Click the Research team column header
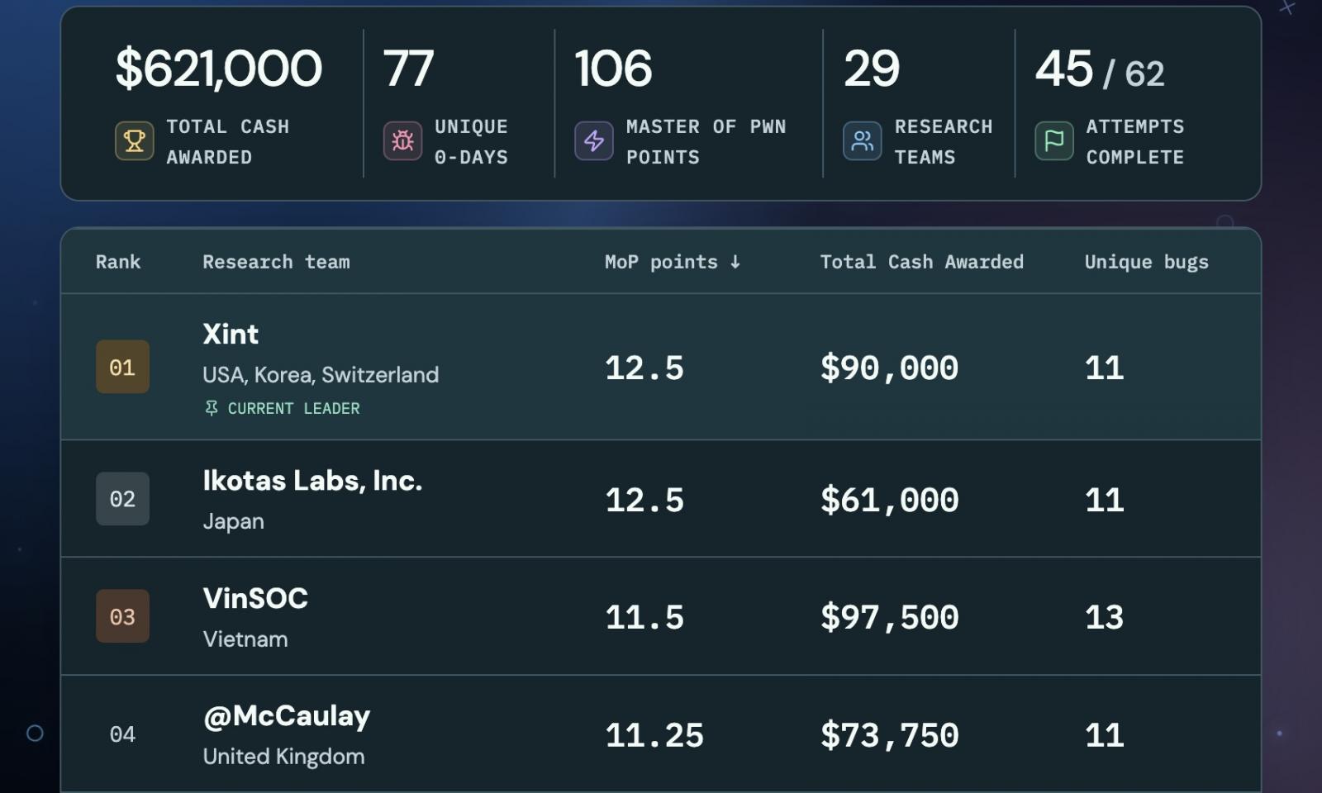Image resolution: width=1322 pixels, height=793 pixels. pyautogui.click(x=276, y=262)
